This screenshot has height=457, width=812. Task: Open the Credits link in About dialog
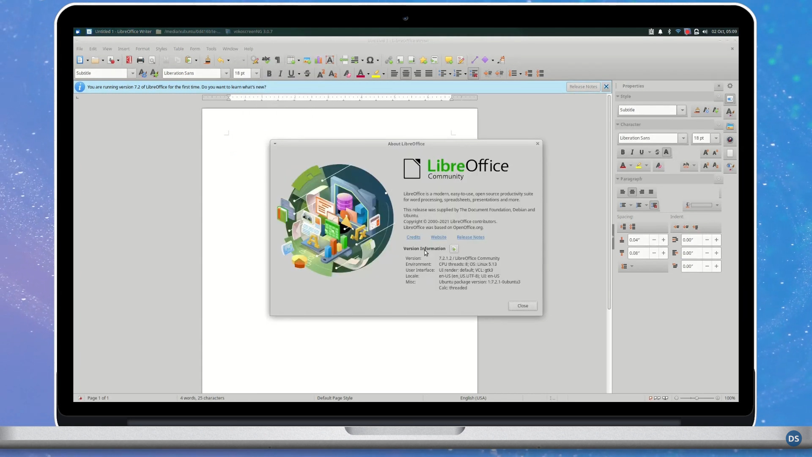tap(413, 237)
